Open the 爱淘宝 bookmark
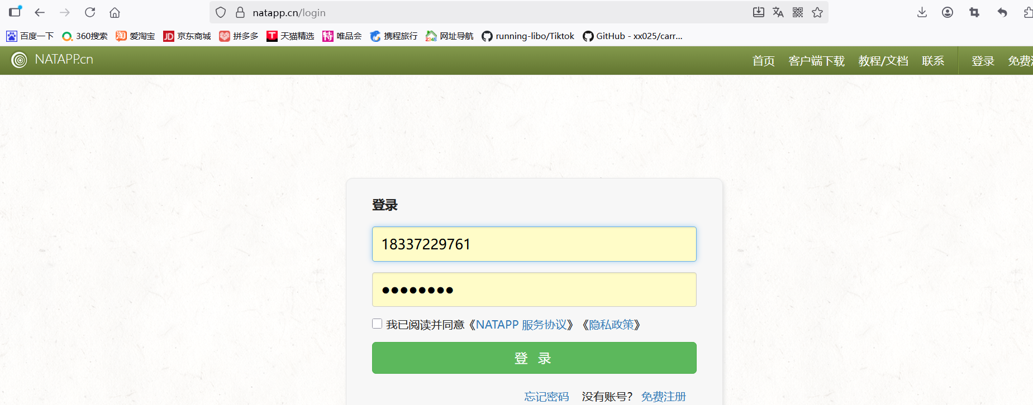 [136, 36]
